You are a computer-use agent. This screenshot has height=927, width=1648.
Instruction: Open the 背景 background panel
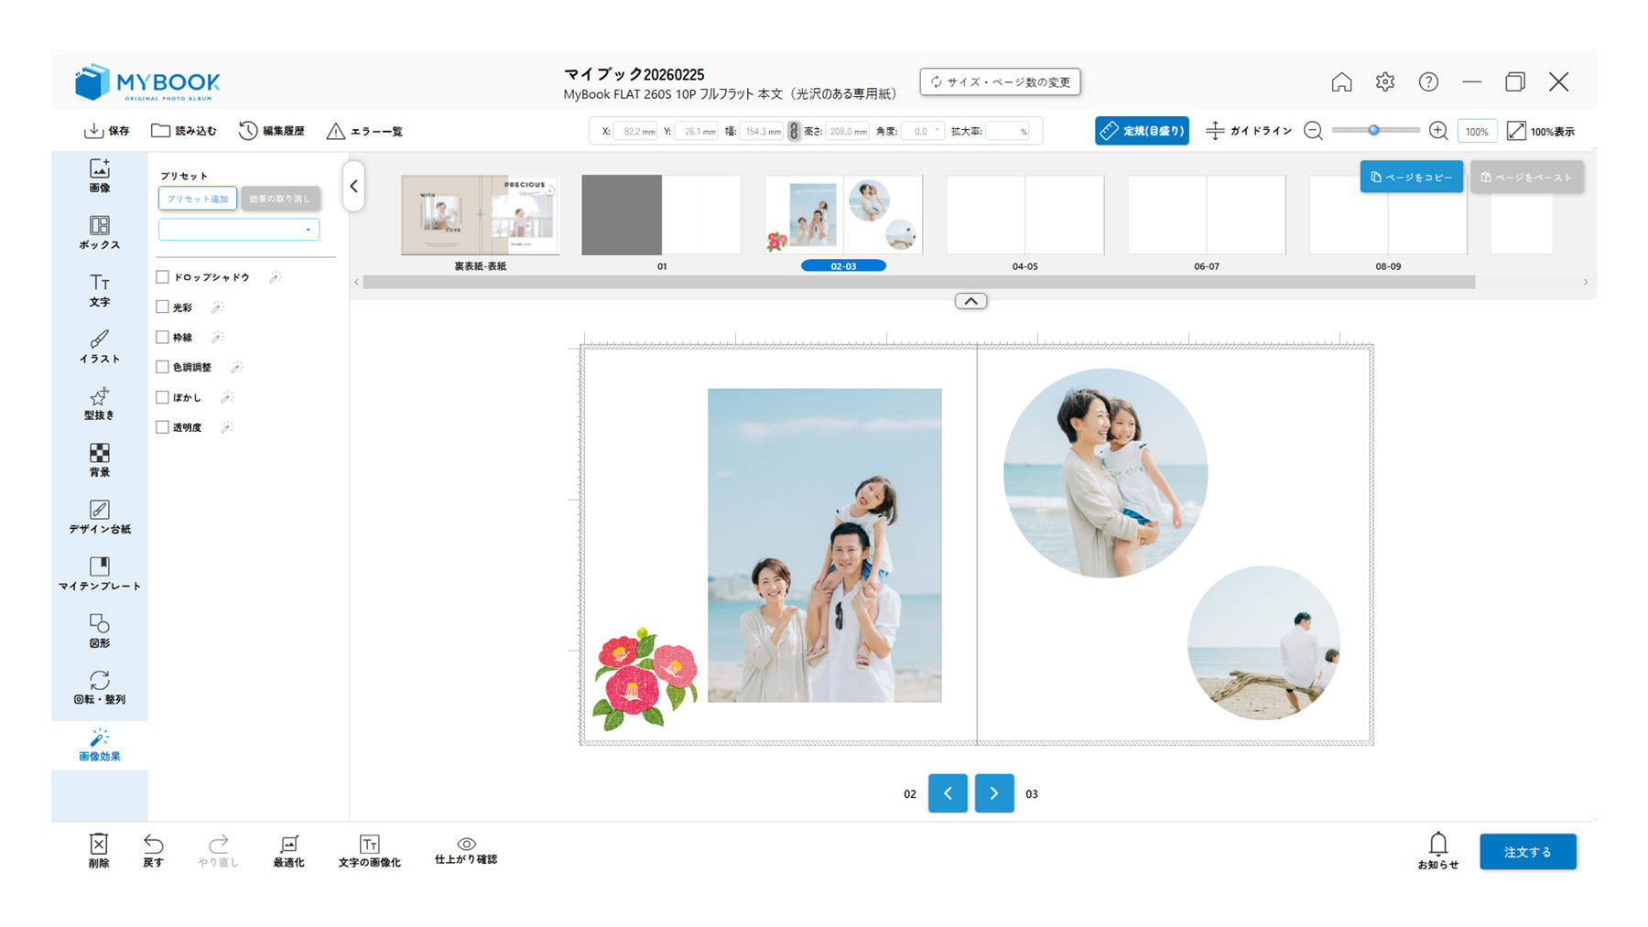point(99,459)
